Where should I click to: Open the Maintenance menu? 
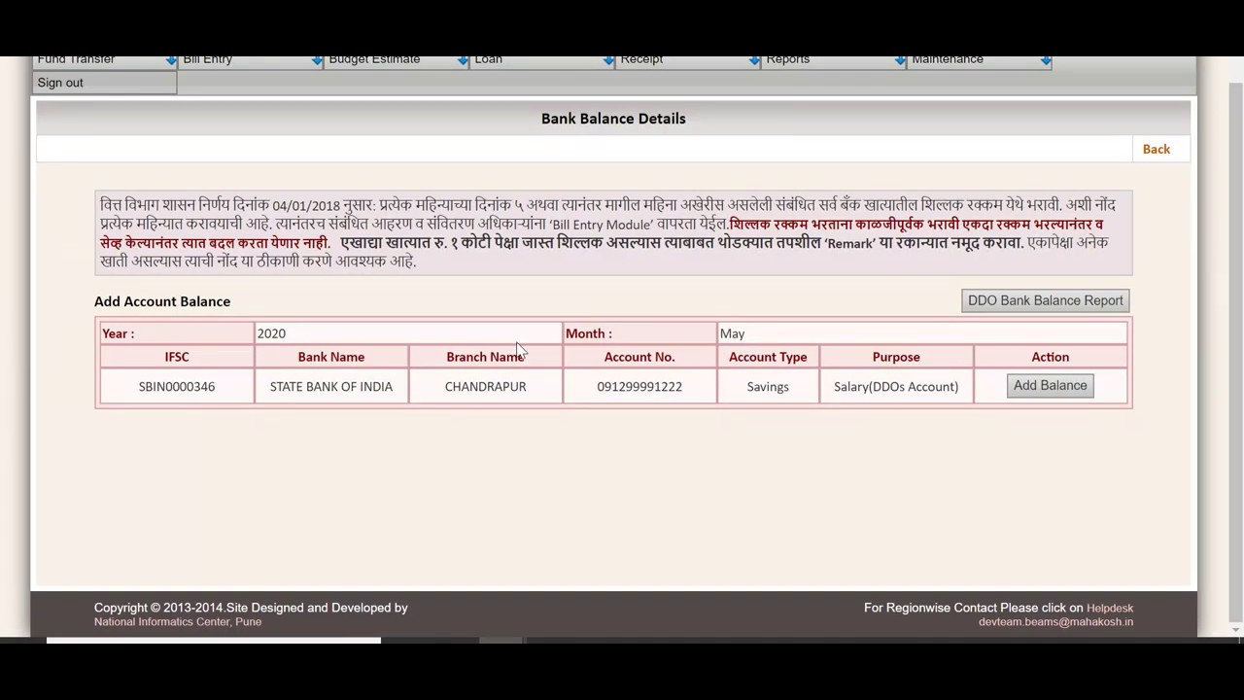tap(979, 61)
